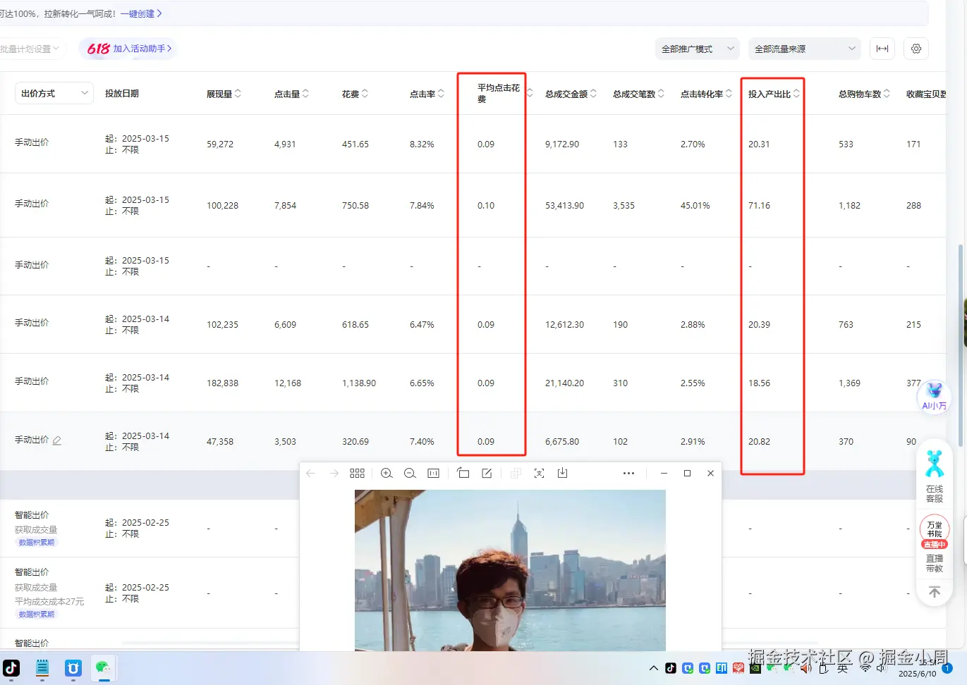Sort by 投入产出比 column

796,94
